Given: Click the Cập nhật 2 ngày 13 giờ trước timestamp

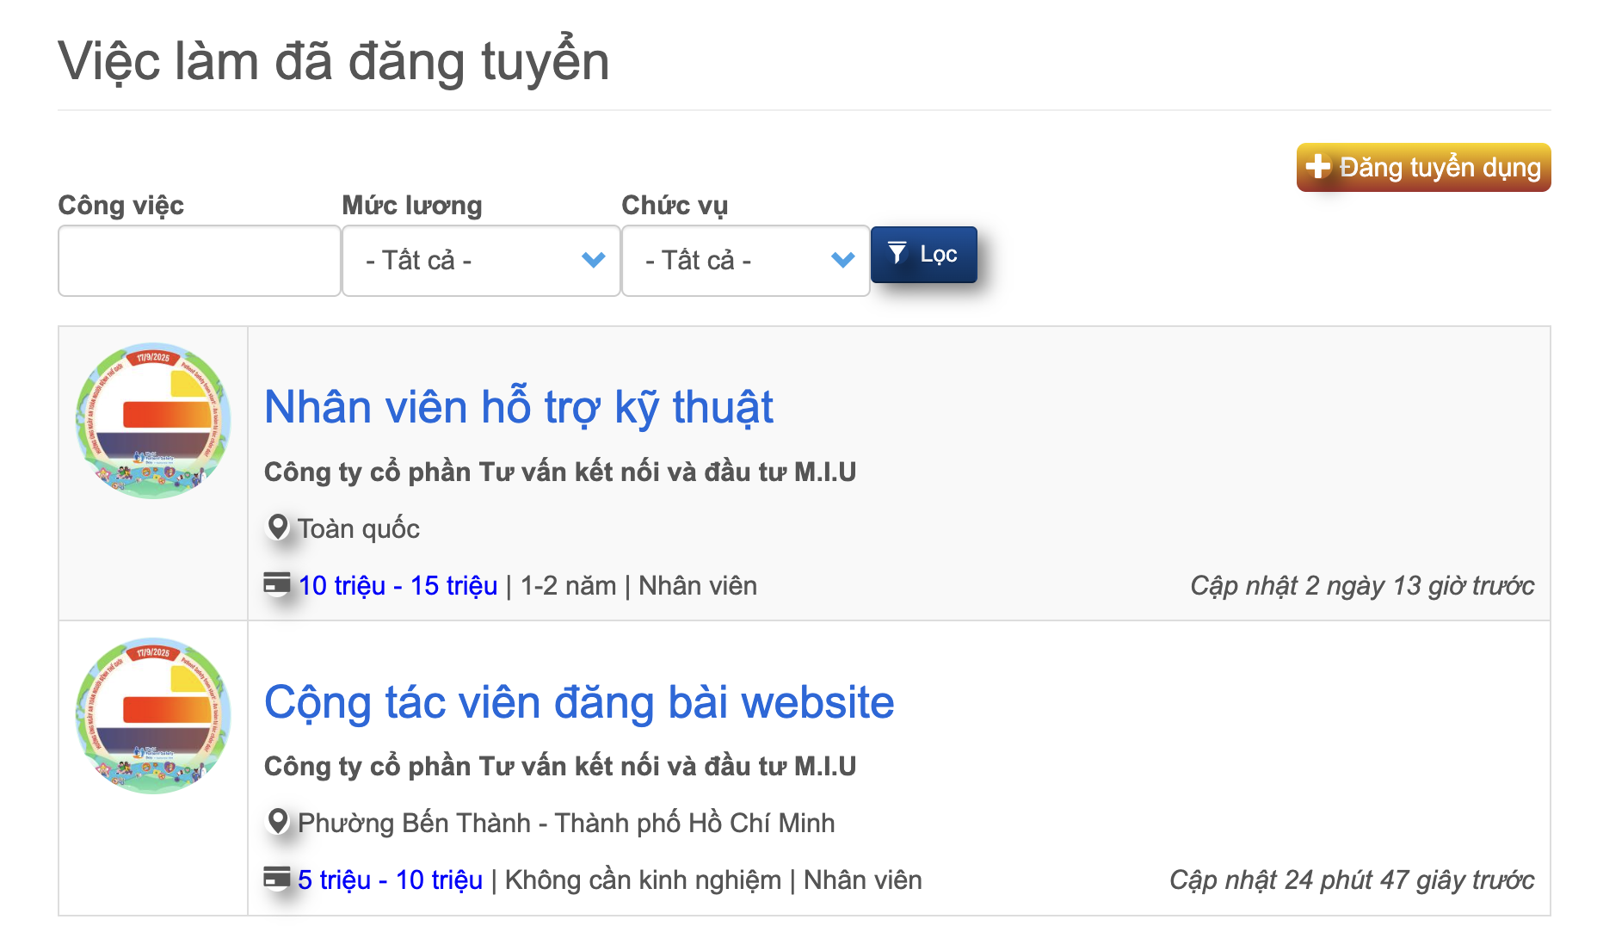Looking at the screenshot, I should tap(1361, 586).
